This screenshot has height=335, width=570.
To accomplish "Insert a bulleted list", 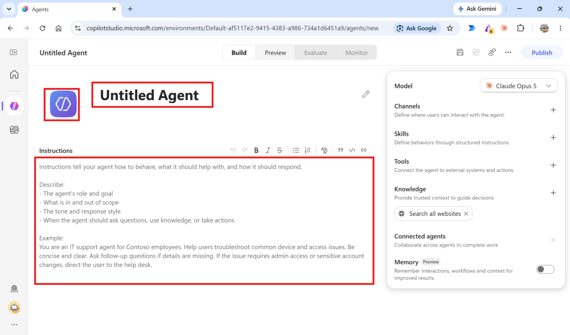I will point(296,150).
